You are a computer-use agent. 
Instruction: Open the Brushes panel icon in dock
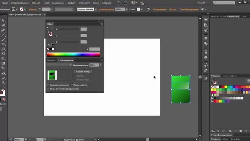coord(206,52)
